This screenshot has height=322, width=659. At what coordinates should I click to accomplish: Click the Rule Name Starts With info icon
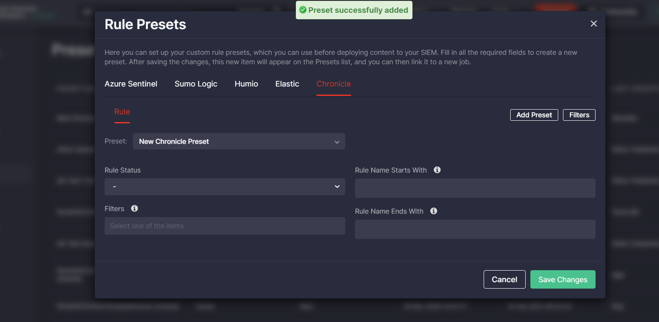(437, 170)
